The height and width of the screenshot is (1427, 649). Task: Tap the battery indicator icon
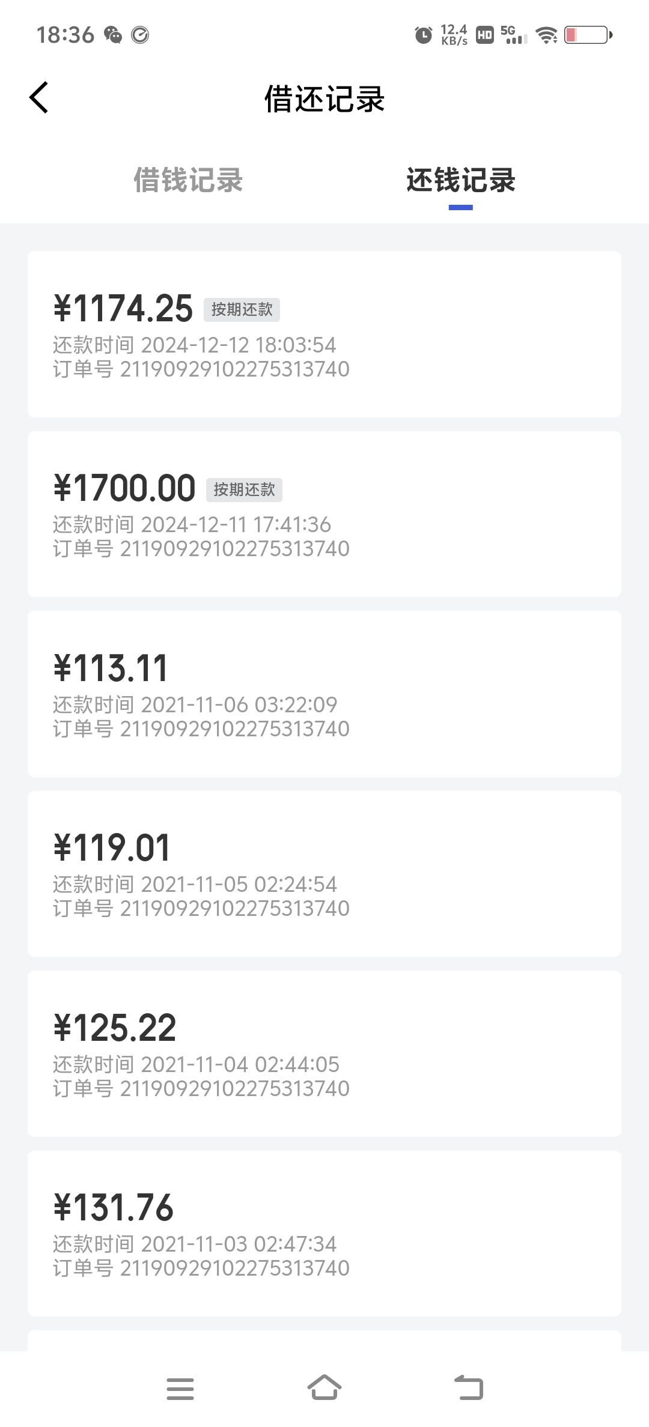(x=588, y=35)
